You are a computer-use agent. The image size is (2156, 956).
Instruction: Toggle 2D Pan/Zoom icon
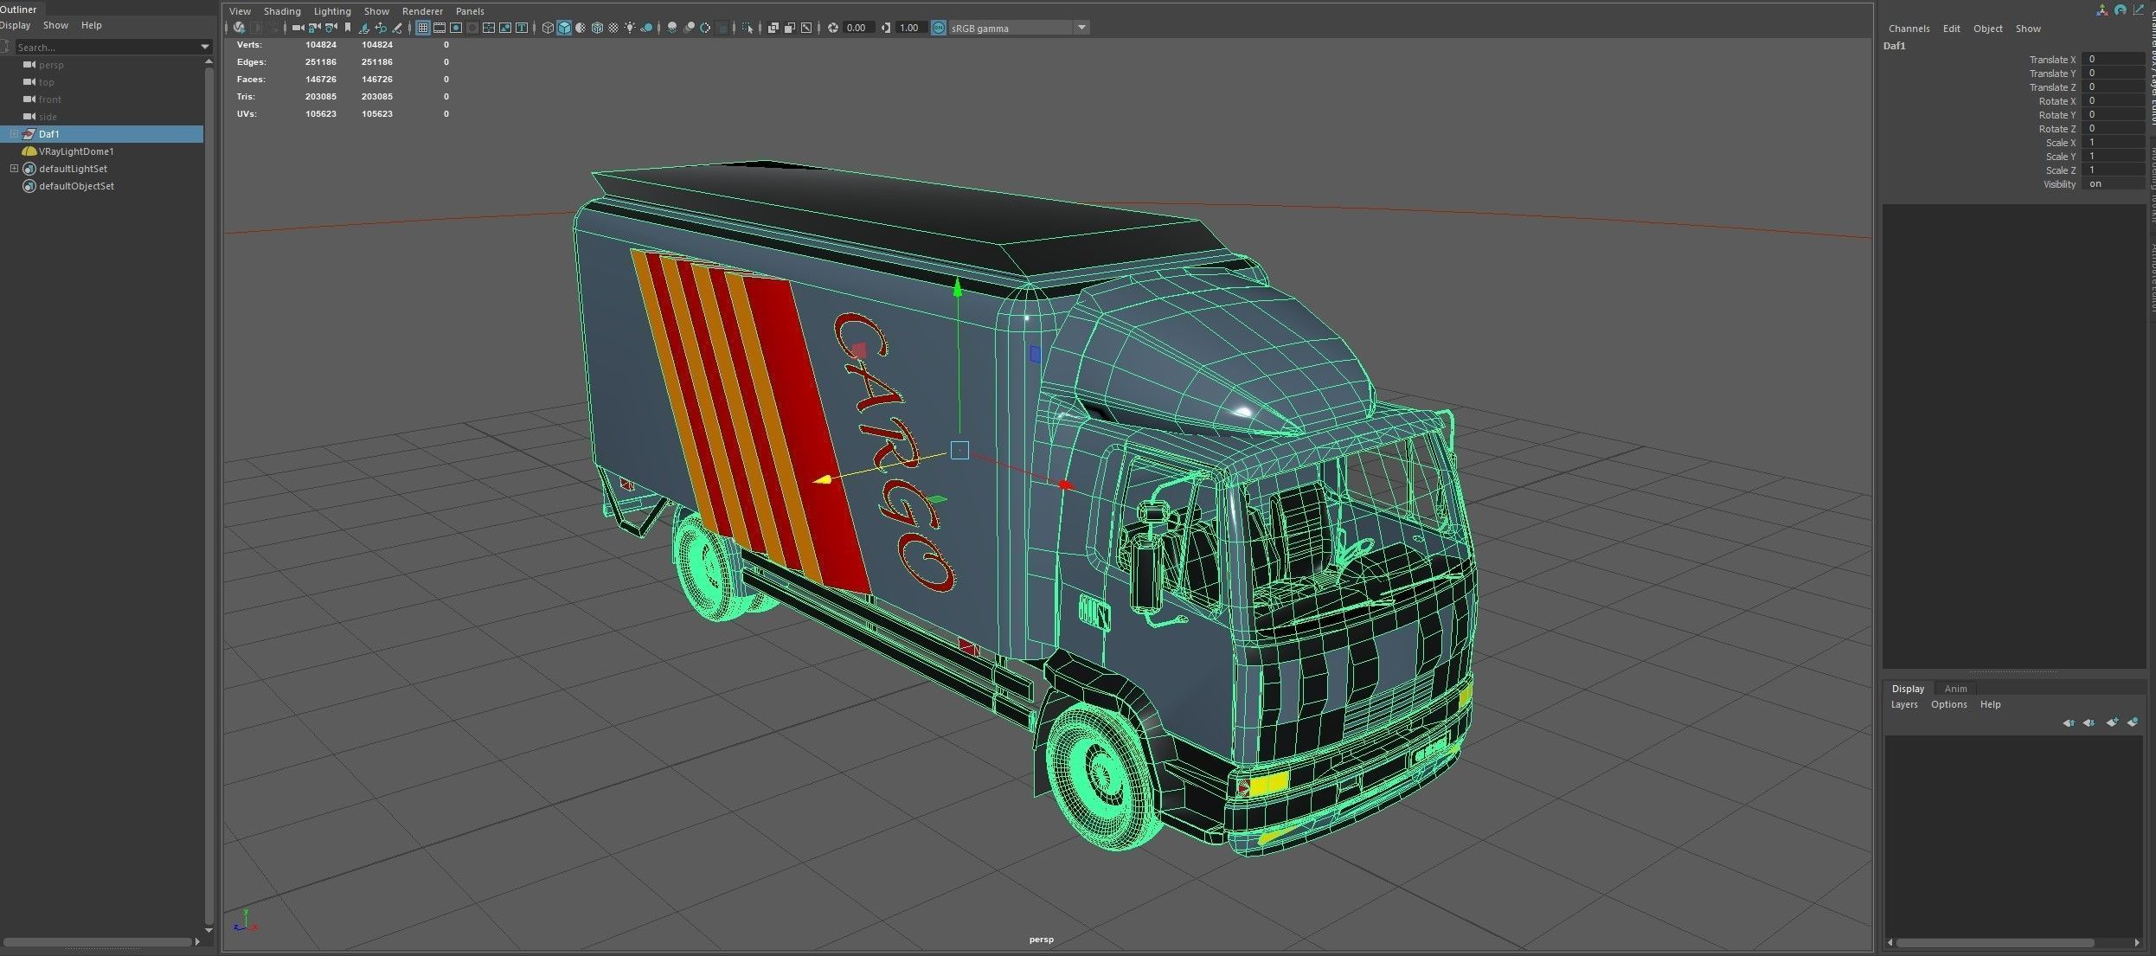[381, 28]
